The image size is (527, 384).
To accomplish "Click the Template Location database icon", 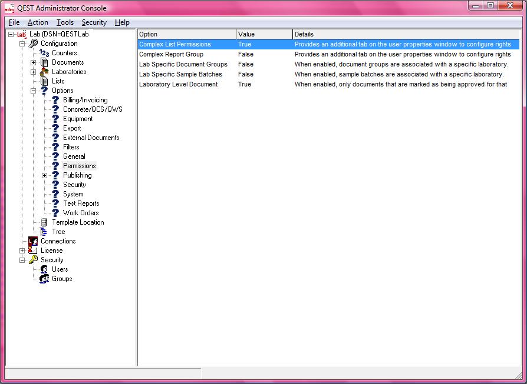I will 44,222.
